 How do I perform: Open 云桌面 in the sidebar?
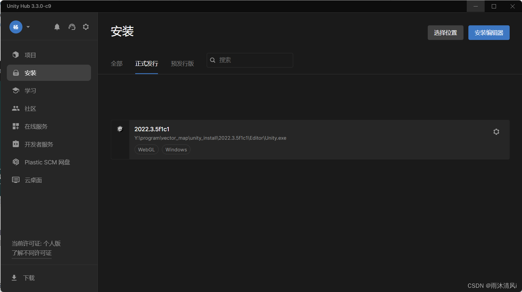click(49, 180)
